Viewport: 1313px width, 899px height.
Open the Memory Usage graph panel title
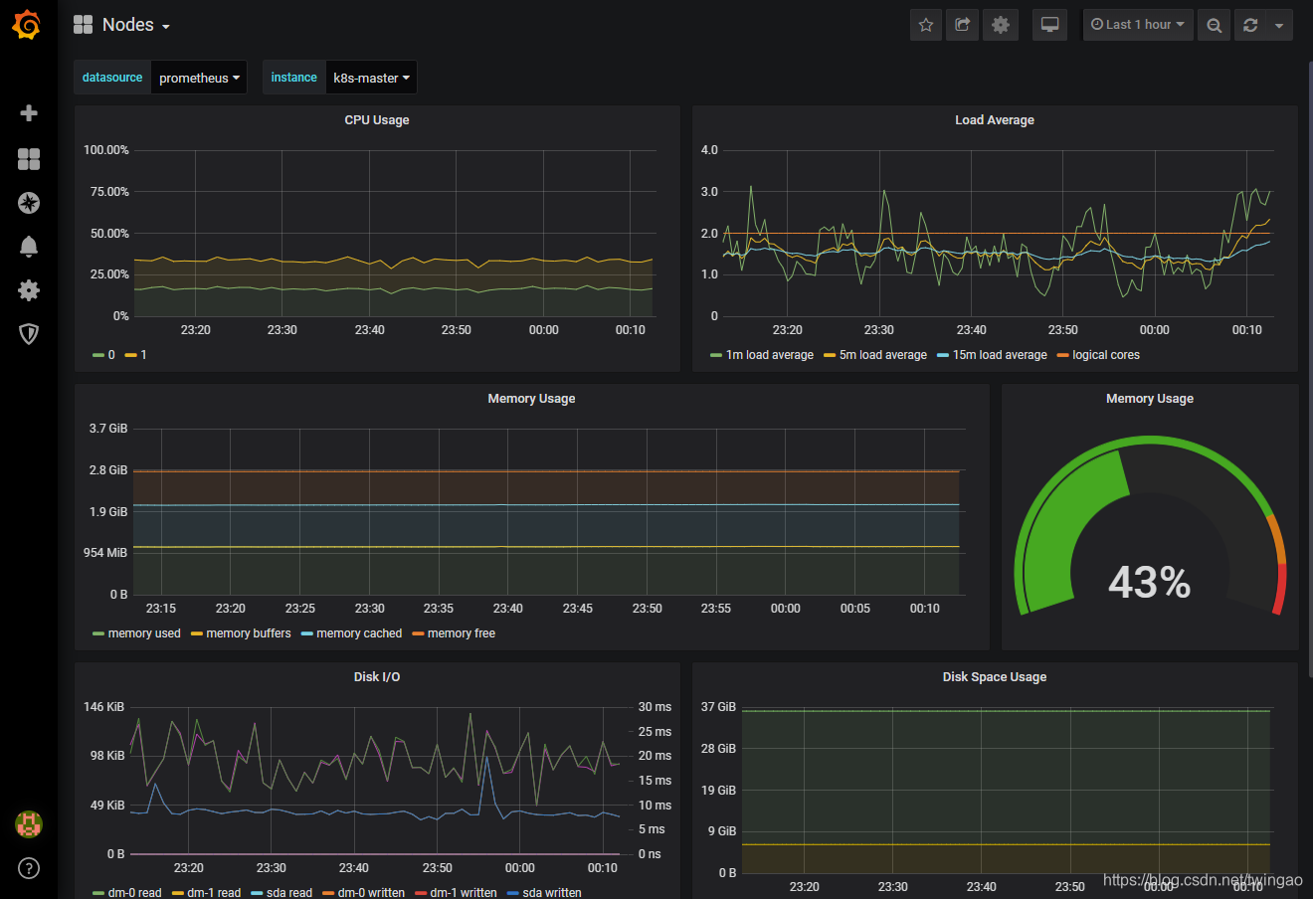(x=531, y=399)
